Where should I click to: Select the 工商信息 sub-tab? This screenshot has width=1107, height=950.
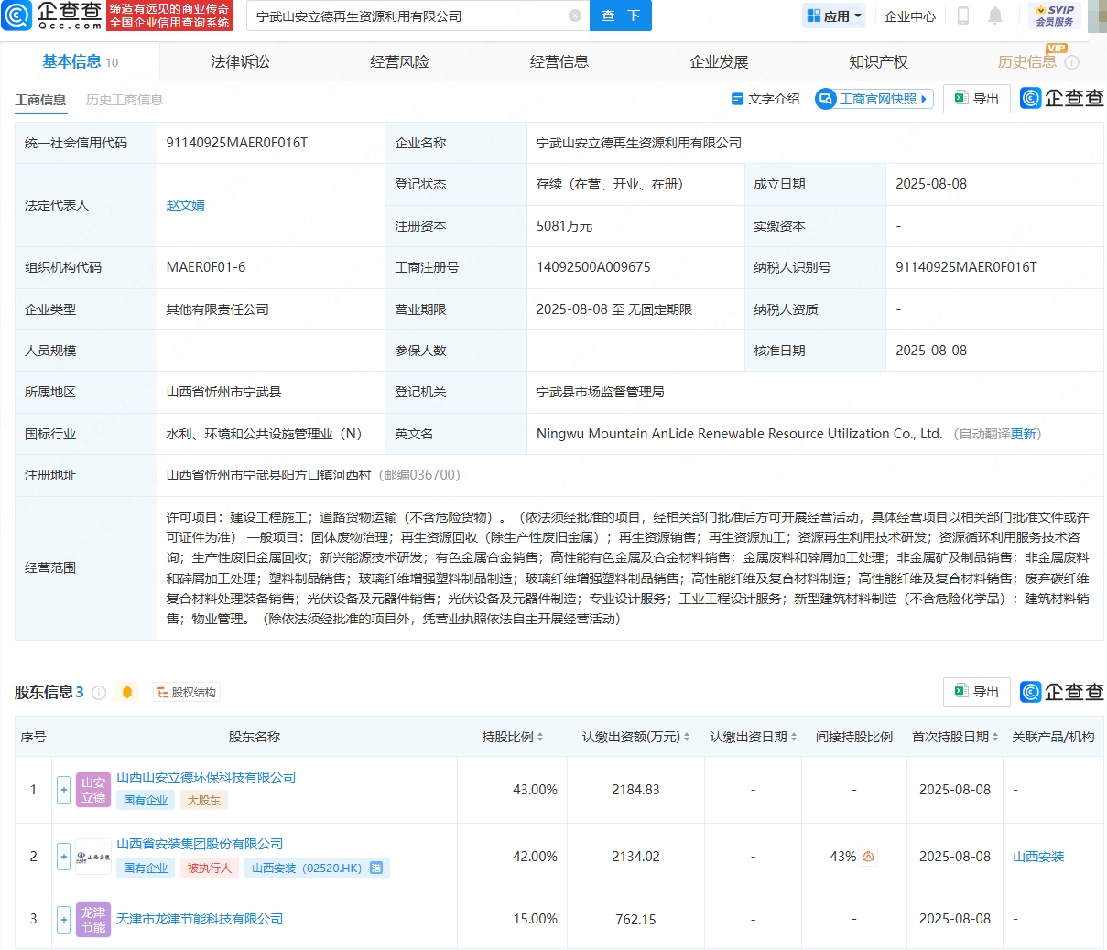(40, 100)
